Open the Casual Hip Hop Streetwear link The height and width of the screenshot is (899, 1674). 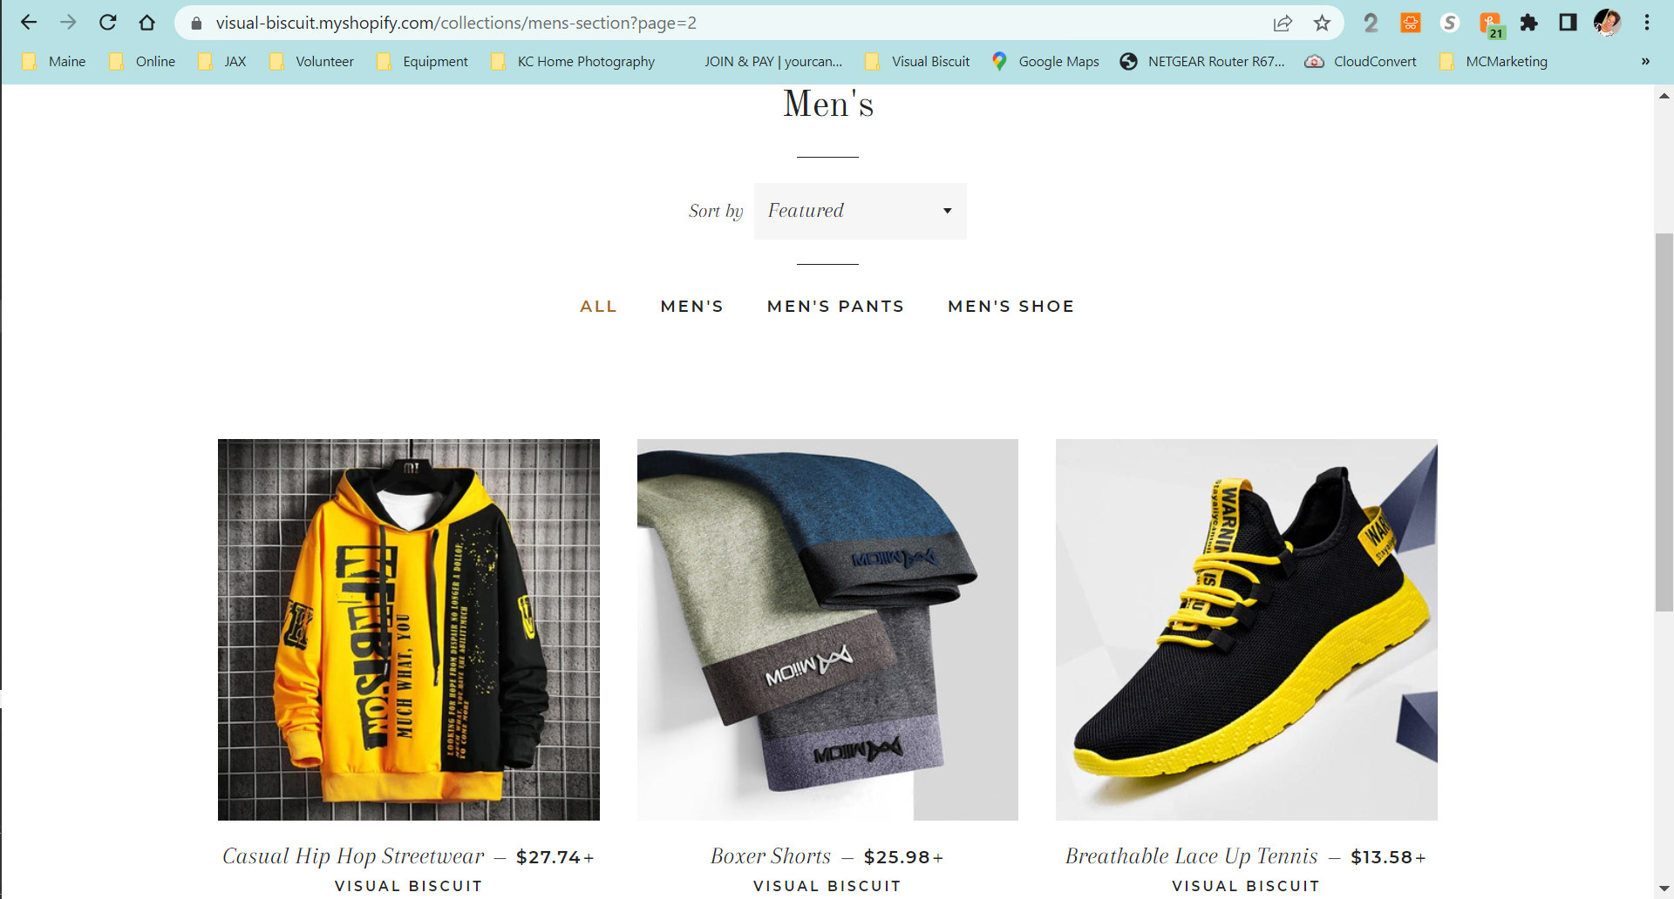353,856
